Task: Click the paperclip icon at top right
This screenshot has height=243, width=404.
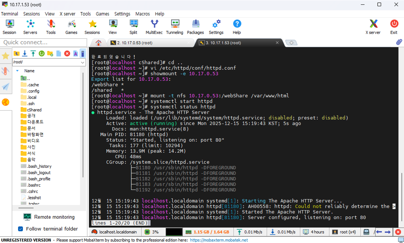Action: pyautogui.click(x=399, y=42)
